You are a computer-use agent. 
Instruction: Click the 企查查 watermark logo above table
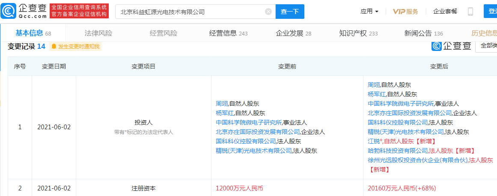point(451,46)
